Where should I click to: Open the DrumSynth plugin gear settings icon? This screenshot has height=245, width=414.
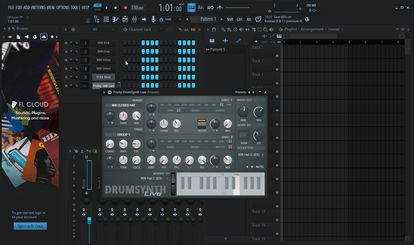pos(110,92)
